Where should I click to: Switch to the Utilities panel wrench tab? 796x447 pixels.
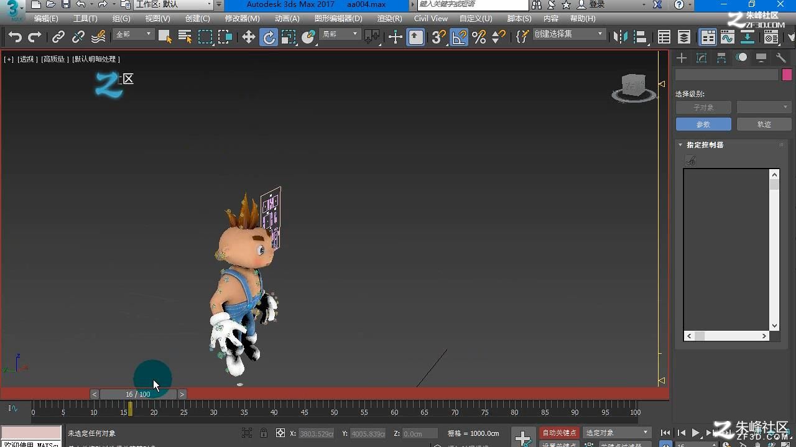(781, 58)
